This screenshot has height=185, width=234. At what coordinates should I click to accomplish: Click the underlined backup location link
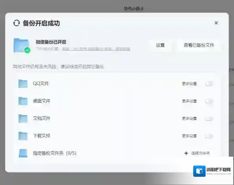coord(96,49)
